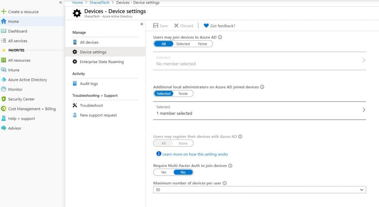Open Enterprise State Roaming menu item
Screen dimensions: 379x207
coord(105,62)
